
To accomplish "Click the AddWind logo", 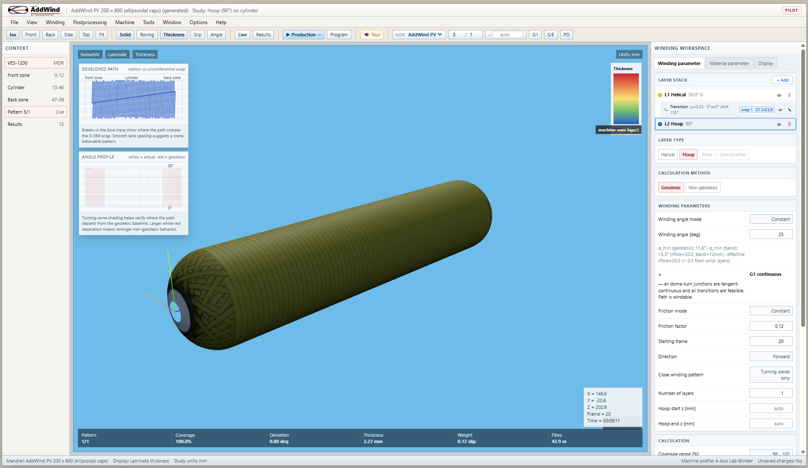I will click(34, 10).
